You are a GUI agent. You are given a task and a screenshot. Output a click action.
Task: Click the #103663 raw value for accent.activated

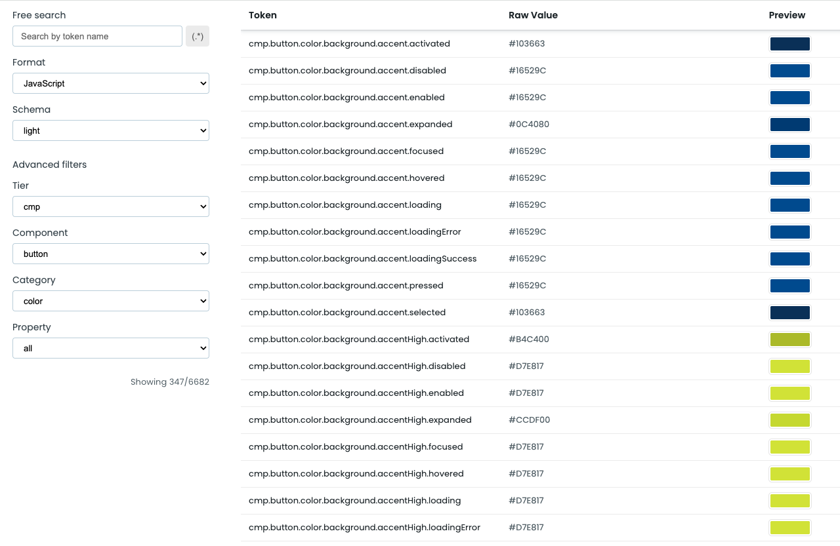(x=526, y=43)
